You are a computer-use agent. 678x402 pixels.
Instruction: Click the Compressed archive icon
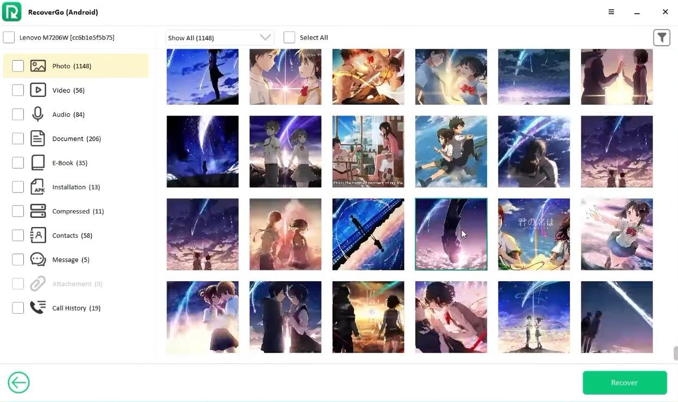click(x=38, y=211)
